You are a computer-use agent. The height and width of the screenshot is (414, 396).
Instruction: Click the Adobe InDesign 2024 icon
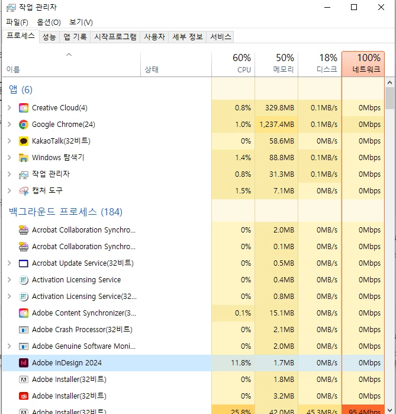[x=24, y=363]
